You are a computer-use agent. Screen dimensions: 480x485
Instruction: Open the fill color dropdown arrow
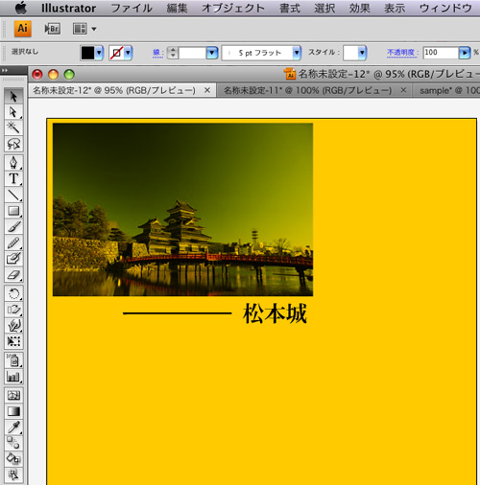[x=99, y=53]
